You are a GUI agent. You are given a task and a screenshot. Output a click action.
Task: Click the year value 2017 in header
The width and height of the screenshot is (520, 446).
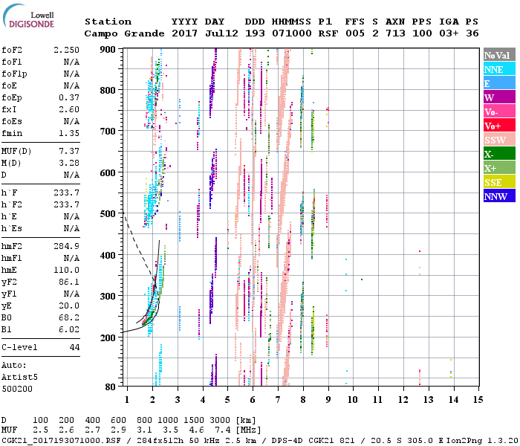185,33
